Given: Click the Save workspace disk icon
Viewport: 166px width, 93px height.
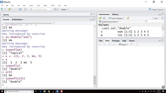Looking at the screenshot, I should [x=104, y=18].
